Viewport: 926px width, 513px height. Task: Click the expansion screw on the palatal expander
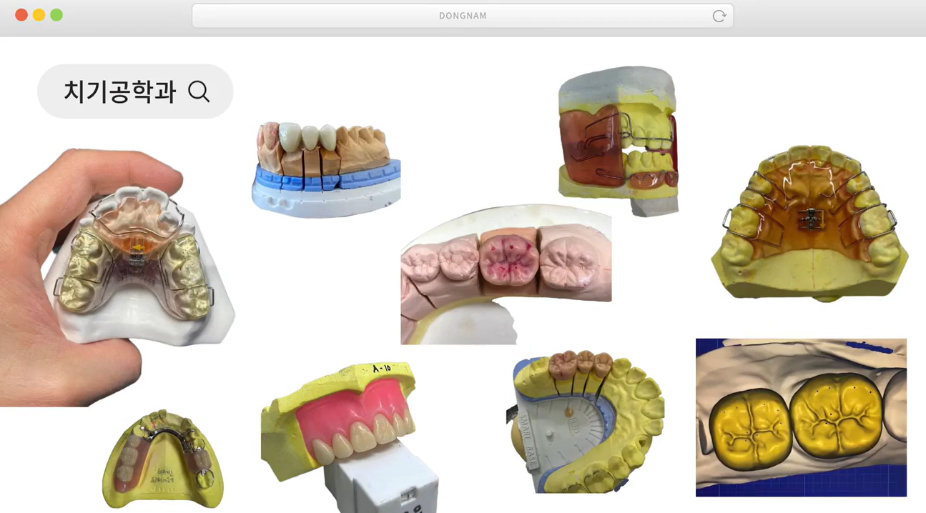(810, 216)
